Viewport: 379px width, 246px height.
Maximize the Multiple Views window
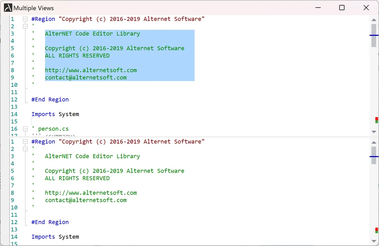point(342,8)
